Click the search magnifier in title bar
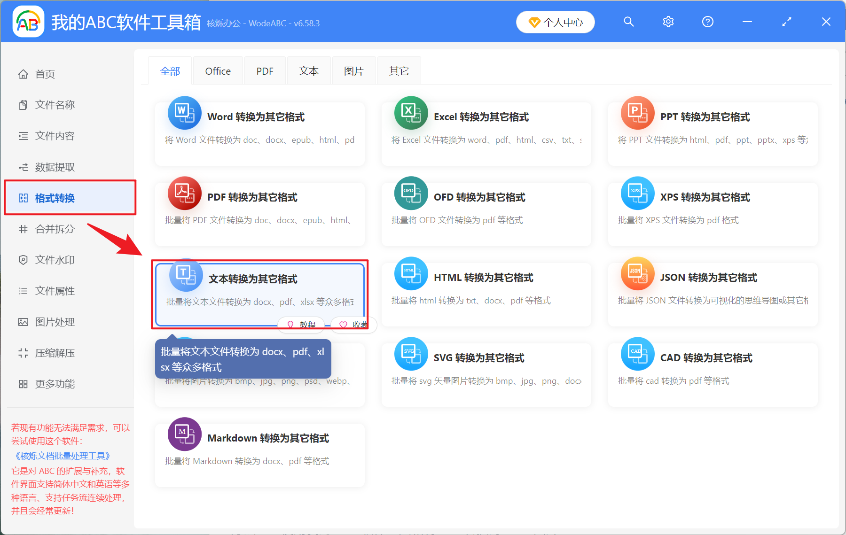Viewport: 846px width, 535px height. click(x=628, y=22)
